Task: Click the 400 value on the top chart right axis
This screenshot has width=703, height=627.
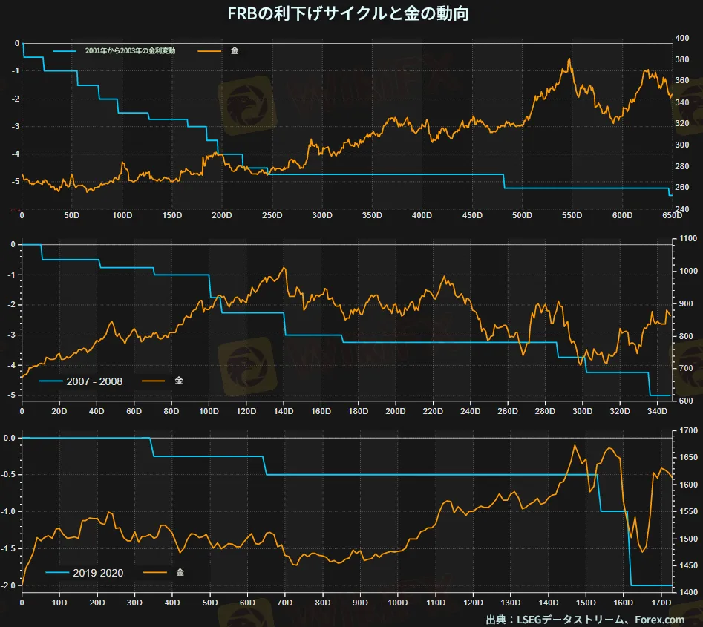Action: (x=680, y=39)
